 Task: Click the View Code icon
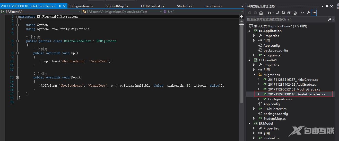point(302,13)
